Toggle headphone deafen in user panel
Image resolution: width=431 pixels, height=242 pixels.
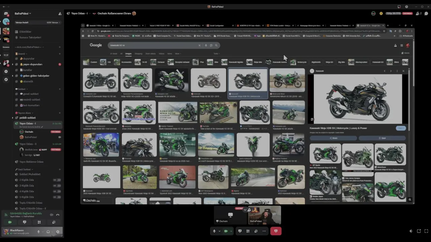pos(48,232)
